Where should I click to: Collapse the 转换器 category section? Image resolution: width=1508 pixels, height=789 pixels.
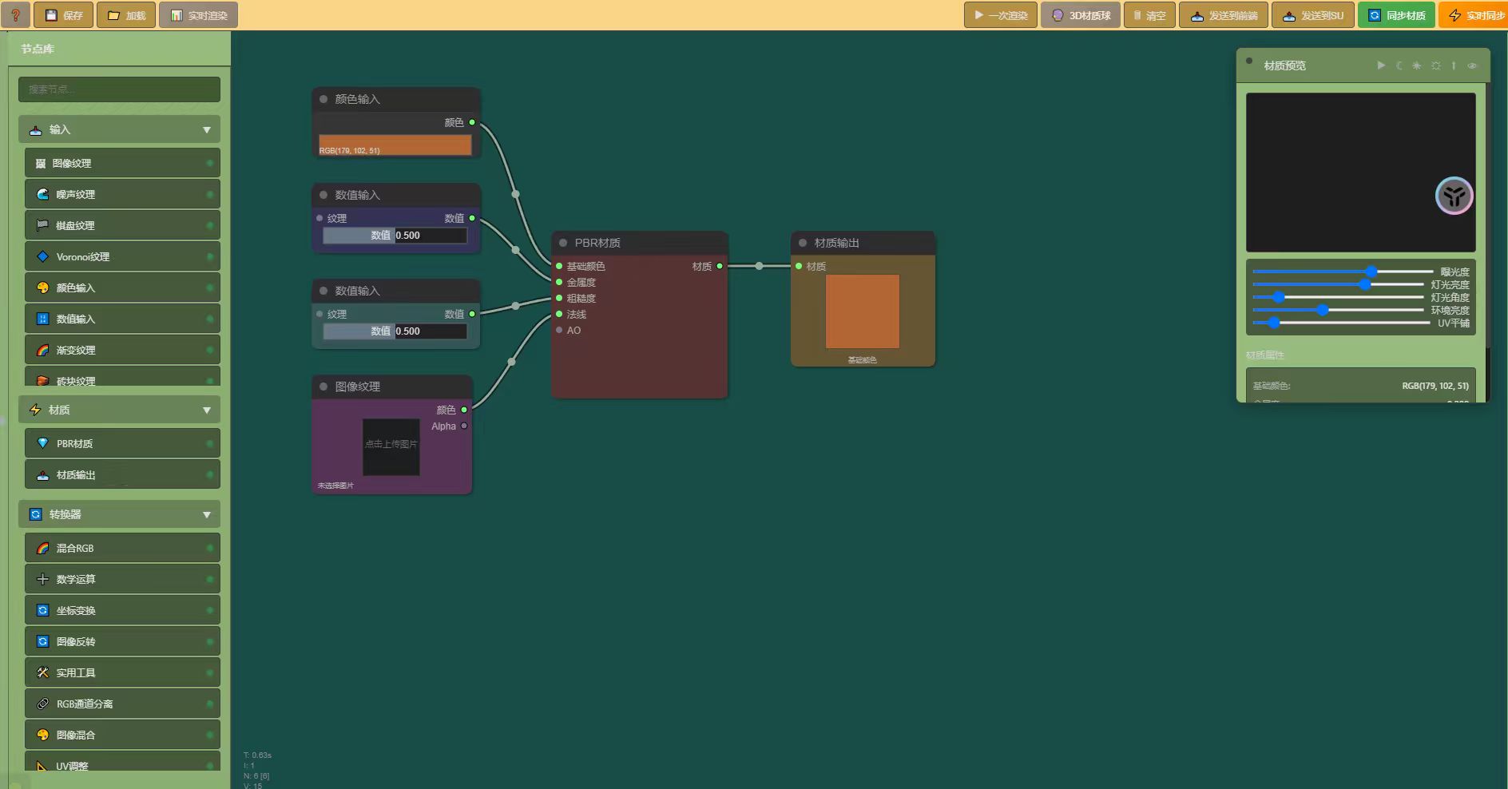206,514
